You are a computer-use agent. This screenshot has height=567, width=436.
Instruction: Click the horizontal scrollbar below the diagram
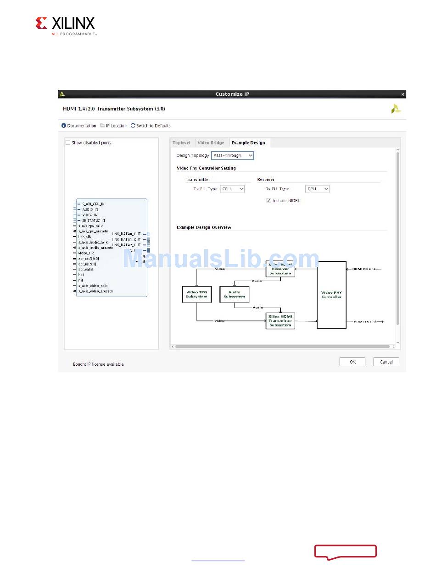[x=283, y=347]
